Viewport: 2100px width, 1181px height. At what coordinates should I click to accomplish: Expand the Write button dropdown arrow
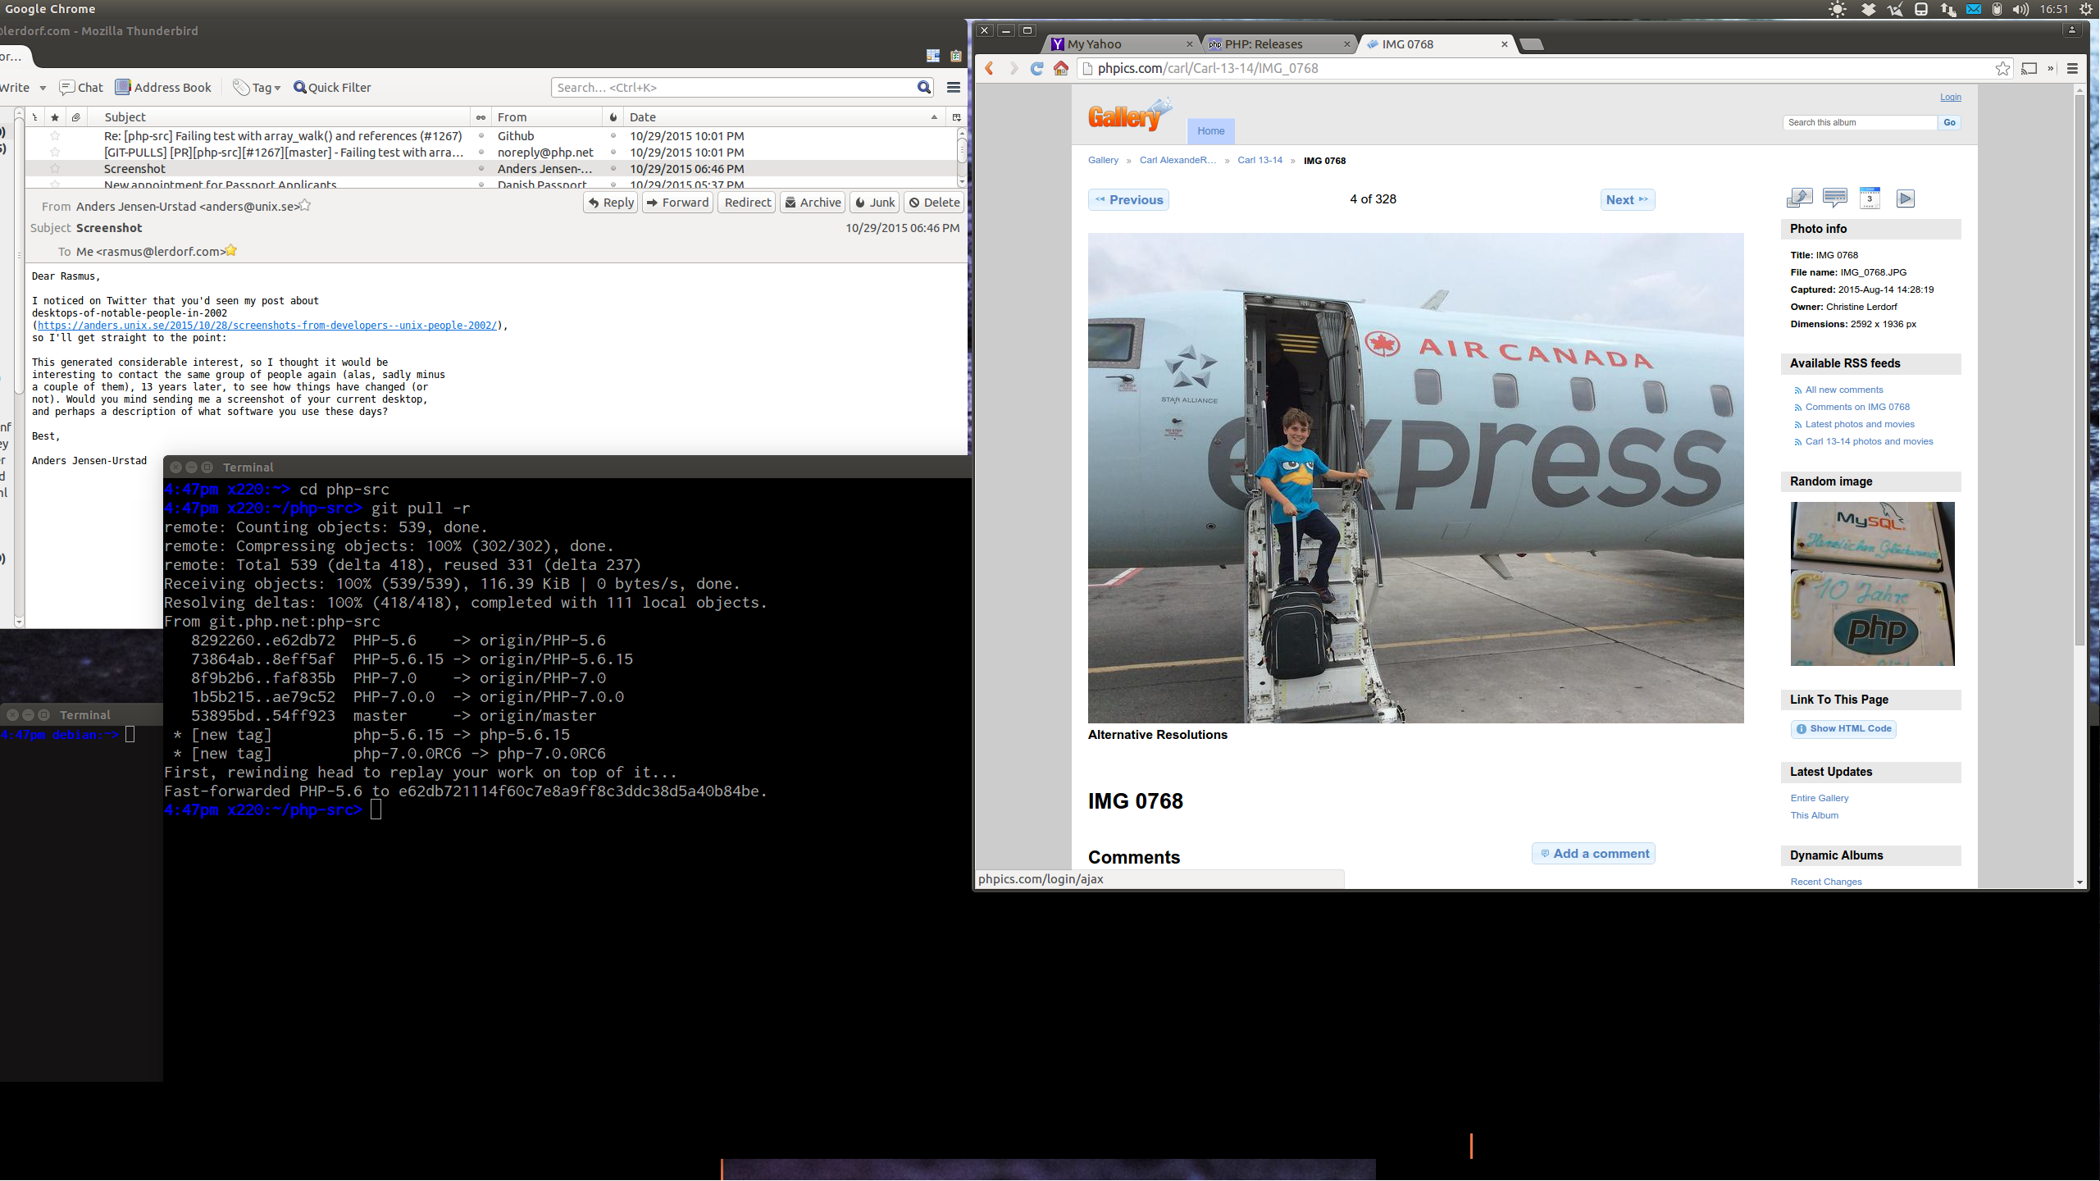click(x=43, y=87)
